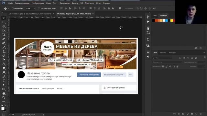Select the Rectangle shape tool
This screenshot has height=116, width=207.
[x=4, y=89]
